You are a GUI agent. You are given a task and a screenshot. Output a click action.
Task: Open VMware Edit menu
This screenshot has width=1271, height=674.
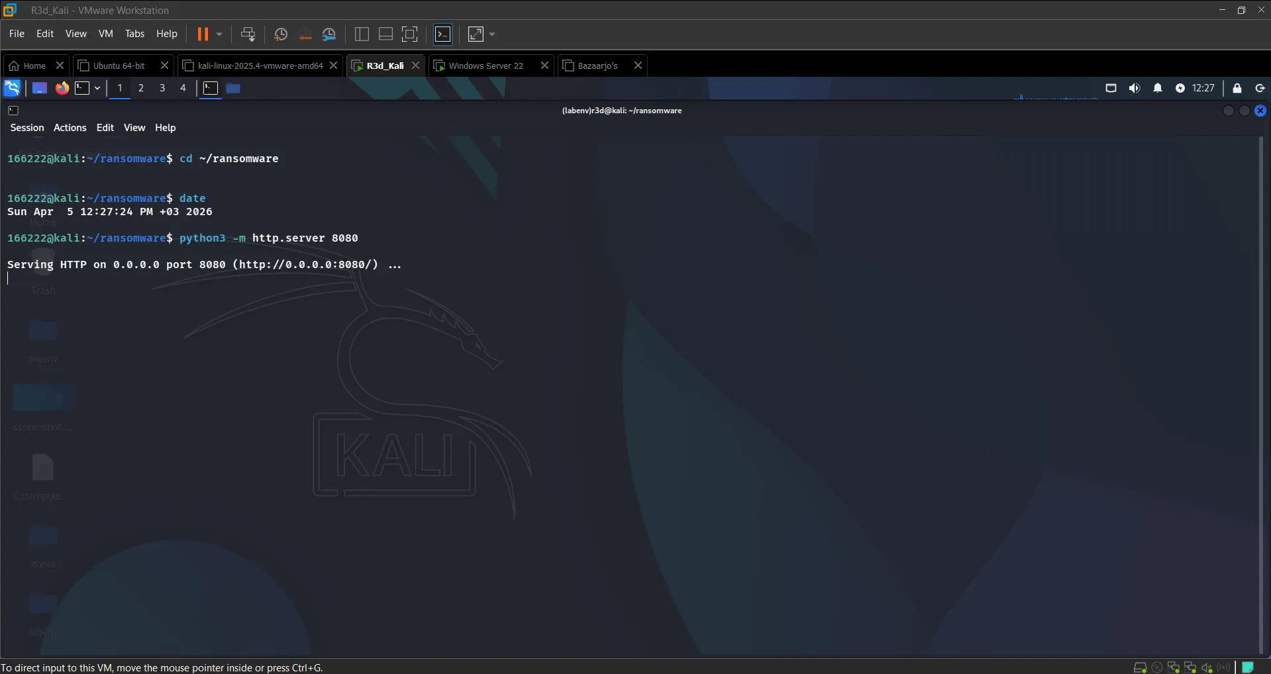(45, 34)
